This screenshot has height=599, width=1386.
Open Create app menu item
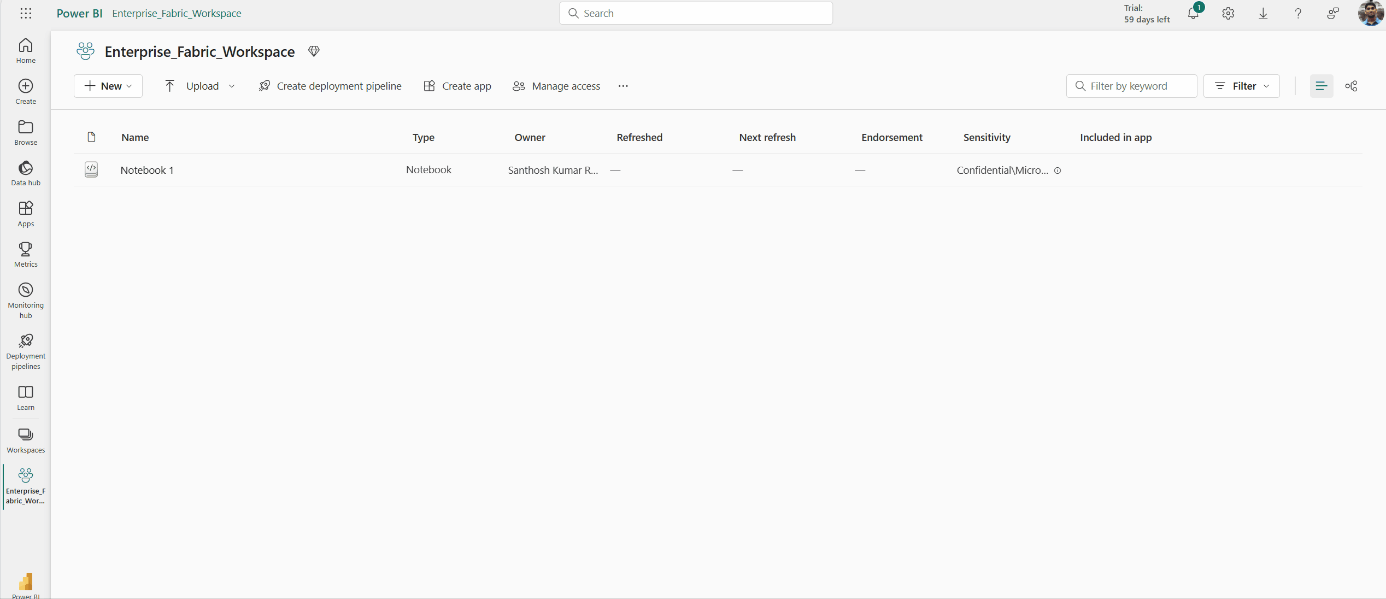tap(458, 86)
